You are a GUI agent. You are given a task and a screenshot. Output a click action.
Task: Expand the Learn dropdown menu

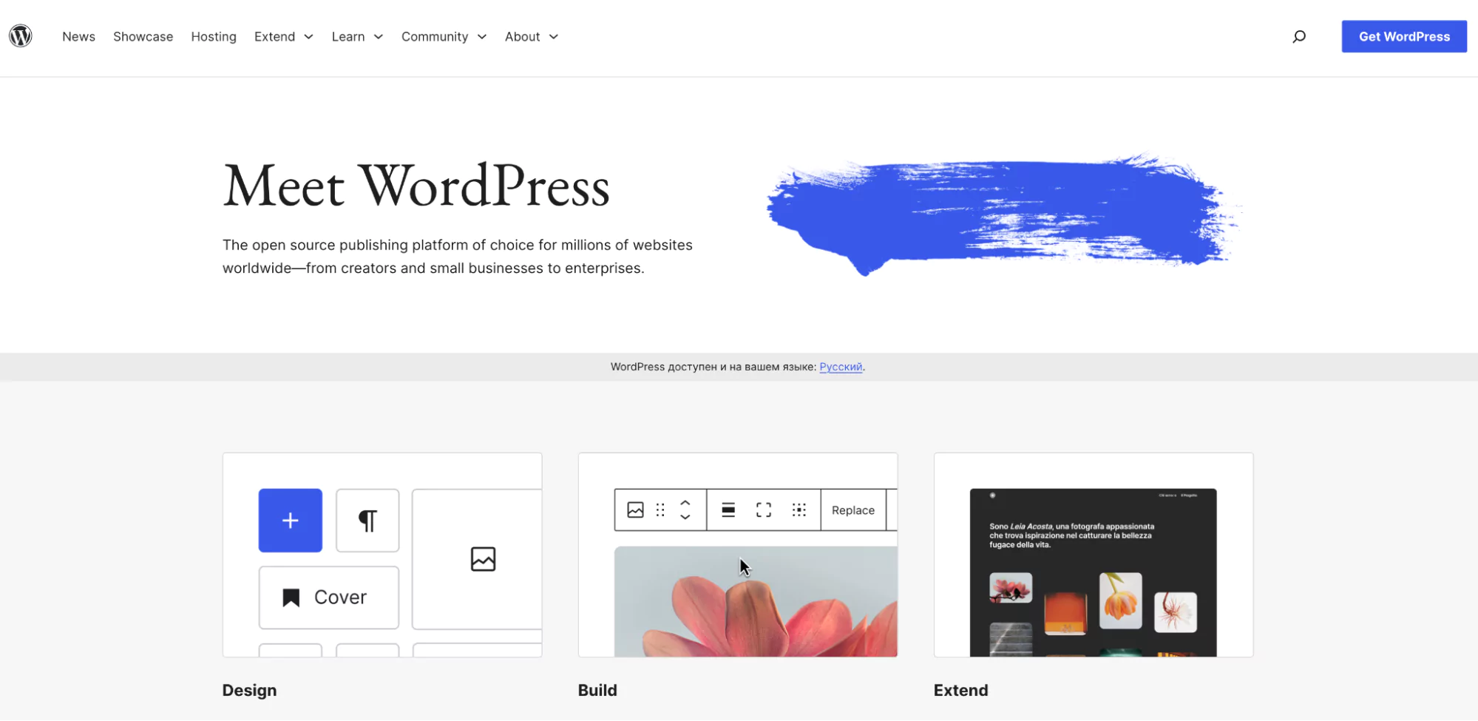357,36
